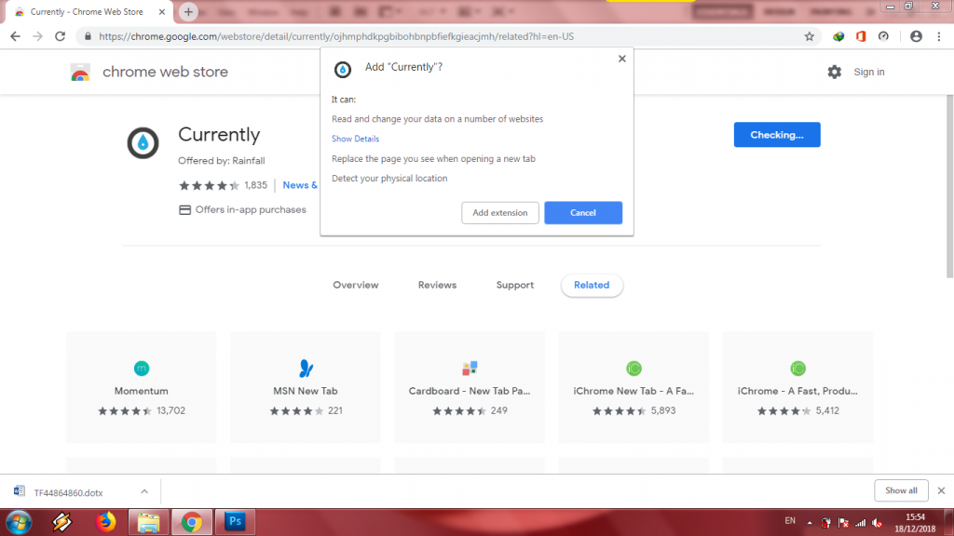Open the iChrome New Tab extension card
Viewport: 954px width, 536px height.
pyautogui.click(x=634, y=387)
